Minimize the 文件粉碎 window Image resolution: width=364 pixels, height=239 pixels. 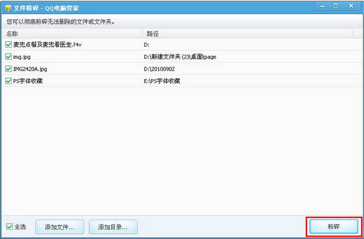pos(322,6)
